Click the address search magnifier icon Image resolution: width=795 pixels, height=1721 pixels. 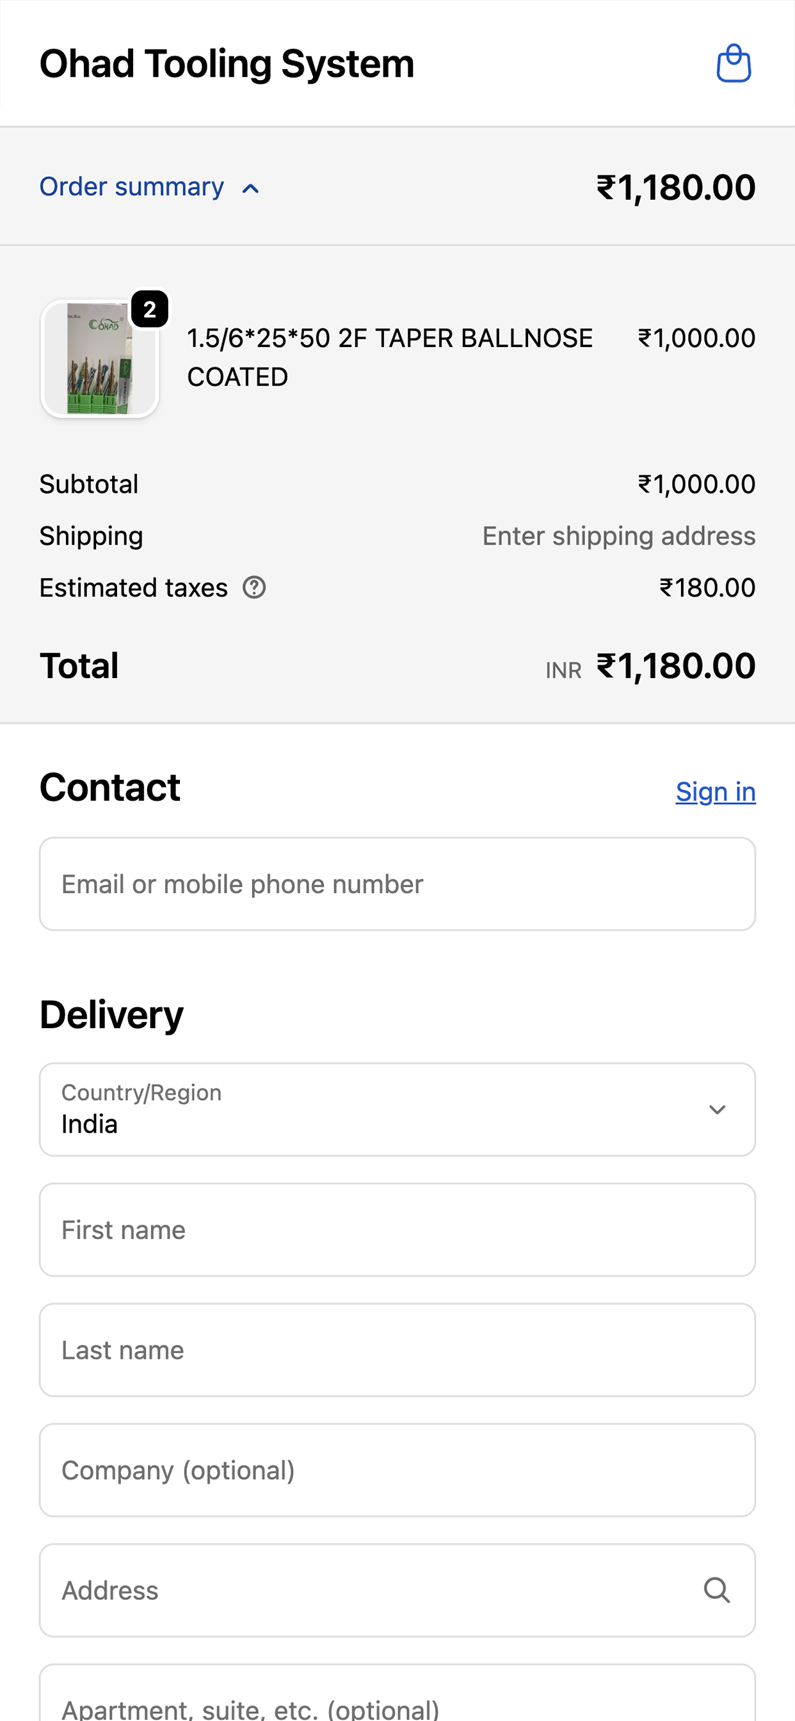tap(716, 1590)
